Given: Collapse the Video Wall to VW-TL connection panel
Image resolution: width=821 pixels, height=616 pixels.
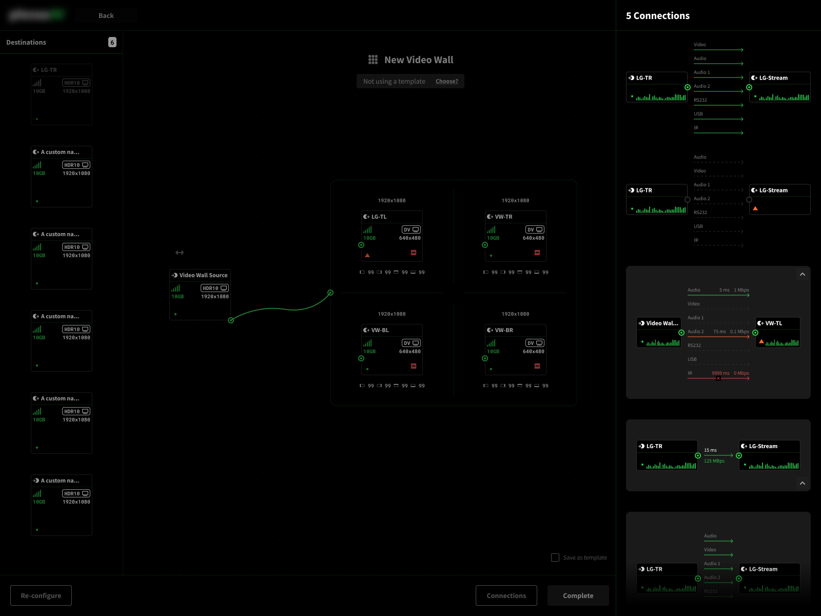Looking at the screenshot, I should click(803, 275).
